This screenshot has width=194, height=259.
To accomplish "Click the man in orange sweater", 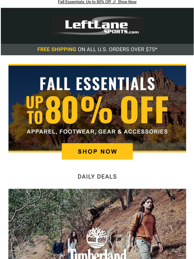I will 145,228.
